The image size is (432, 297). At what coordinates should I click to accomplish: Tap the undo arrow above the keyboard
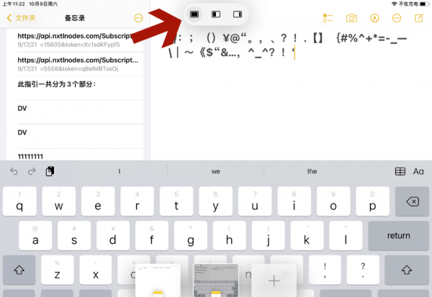[x=13, y=171]
